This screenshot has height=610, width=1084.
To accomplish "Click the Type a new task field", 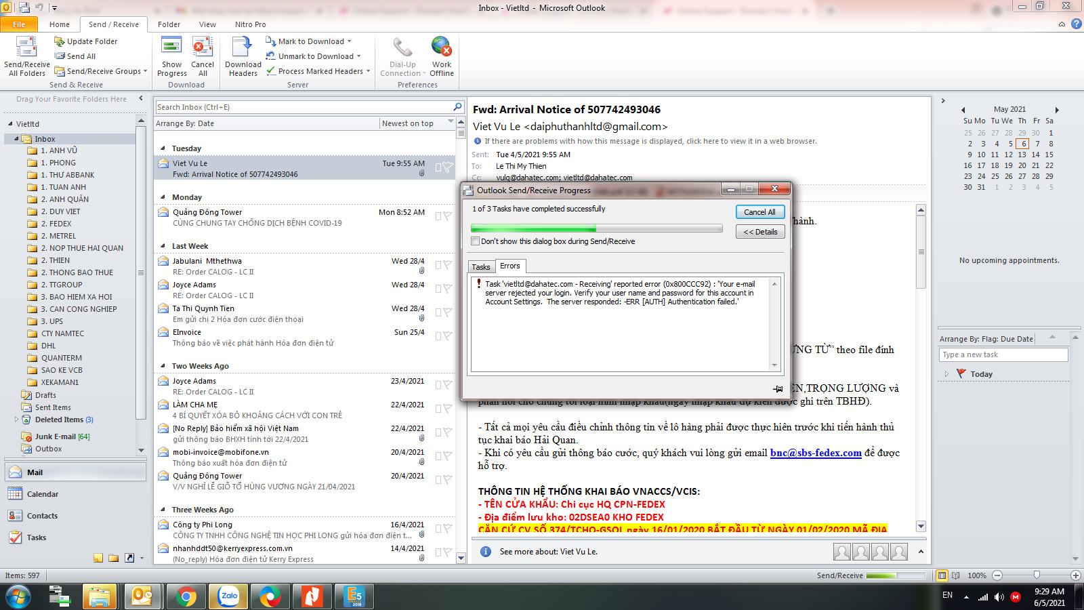I will 1003,354.
